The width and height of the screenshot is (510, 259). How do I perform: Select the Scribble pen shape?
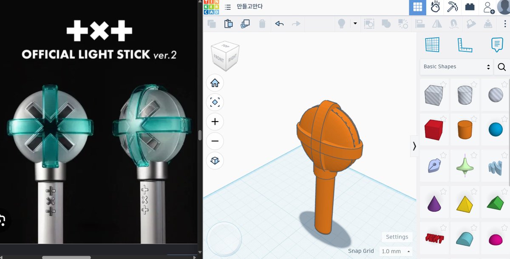pyautogui.click(x=433, y=165)
